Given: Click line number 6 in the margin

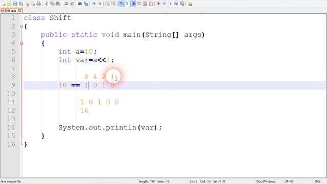Looking at the screenshot, I should click(13, 60).
